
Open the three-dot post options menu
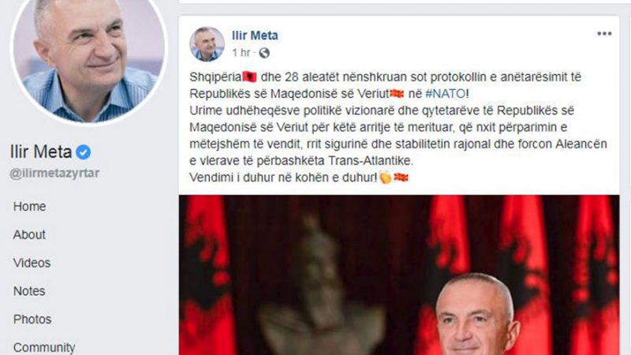coord(604,34)
